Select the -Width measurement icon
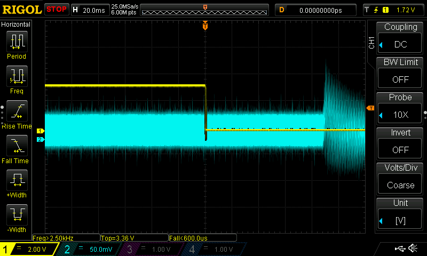Image resolution: width=427 pixels, height=256 pixels. (17, 215)
